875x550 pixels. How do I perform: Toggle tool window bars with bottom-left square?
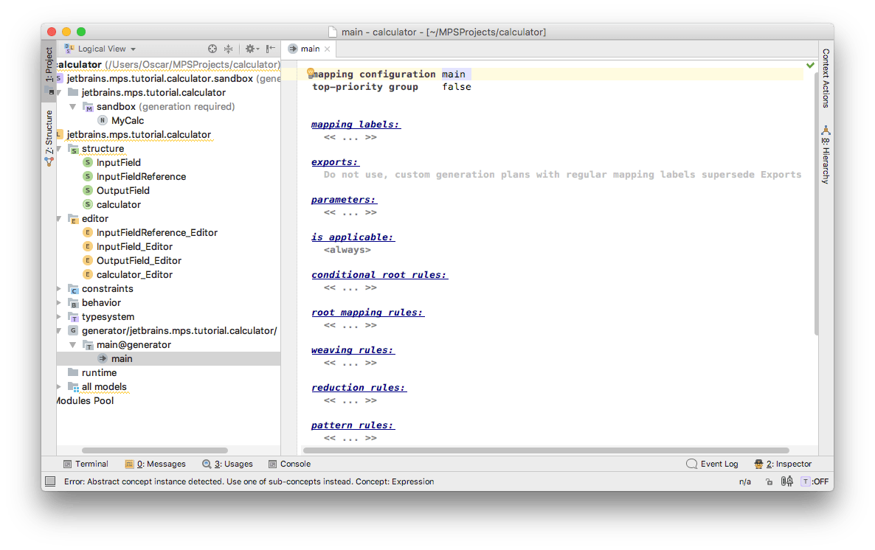pyautogui.click(x=50, y=481)
